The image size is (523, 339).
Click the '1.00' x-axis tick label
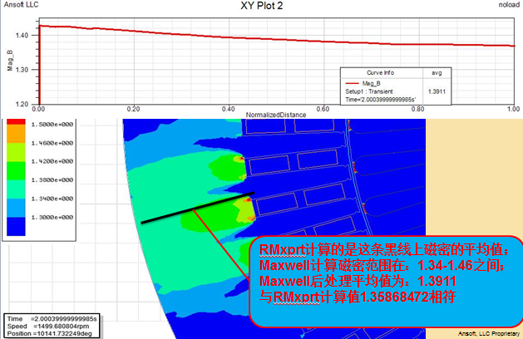tap(513, 109)
